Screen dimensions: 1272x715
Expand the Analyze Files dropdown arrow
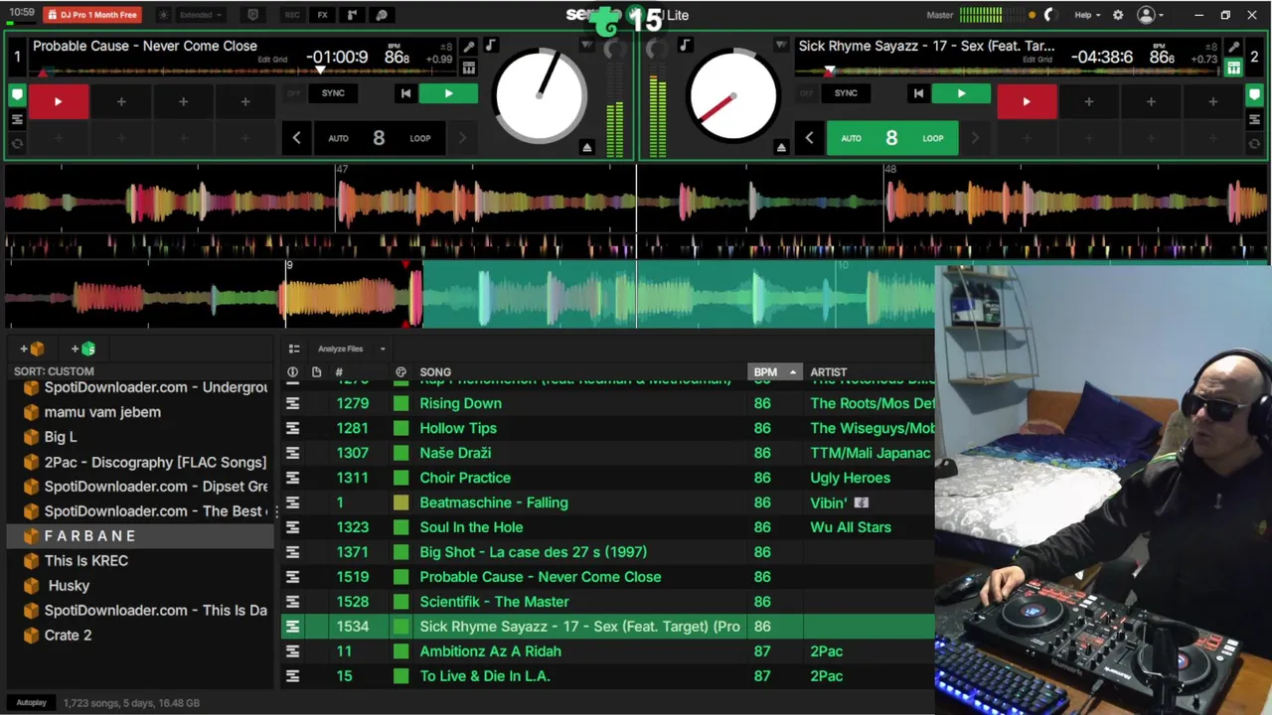coord(383,349)
